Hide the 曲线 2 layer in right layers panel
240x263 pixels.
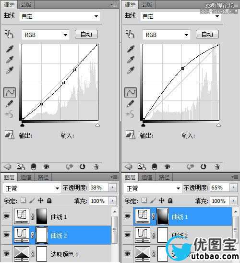click(127, 235)
